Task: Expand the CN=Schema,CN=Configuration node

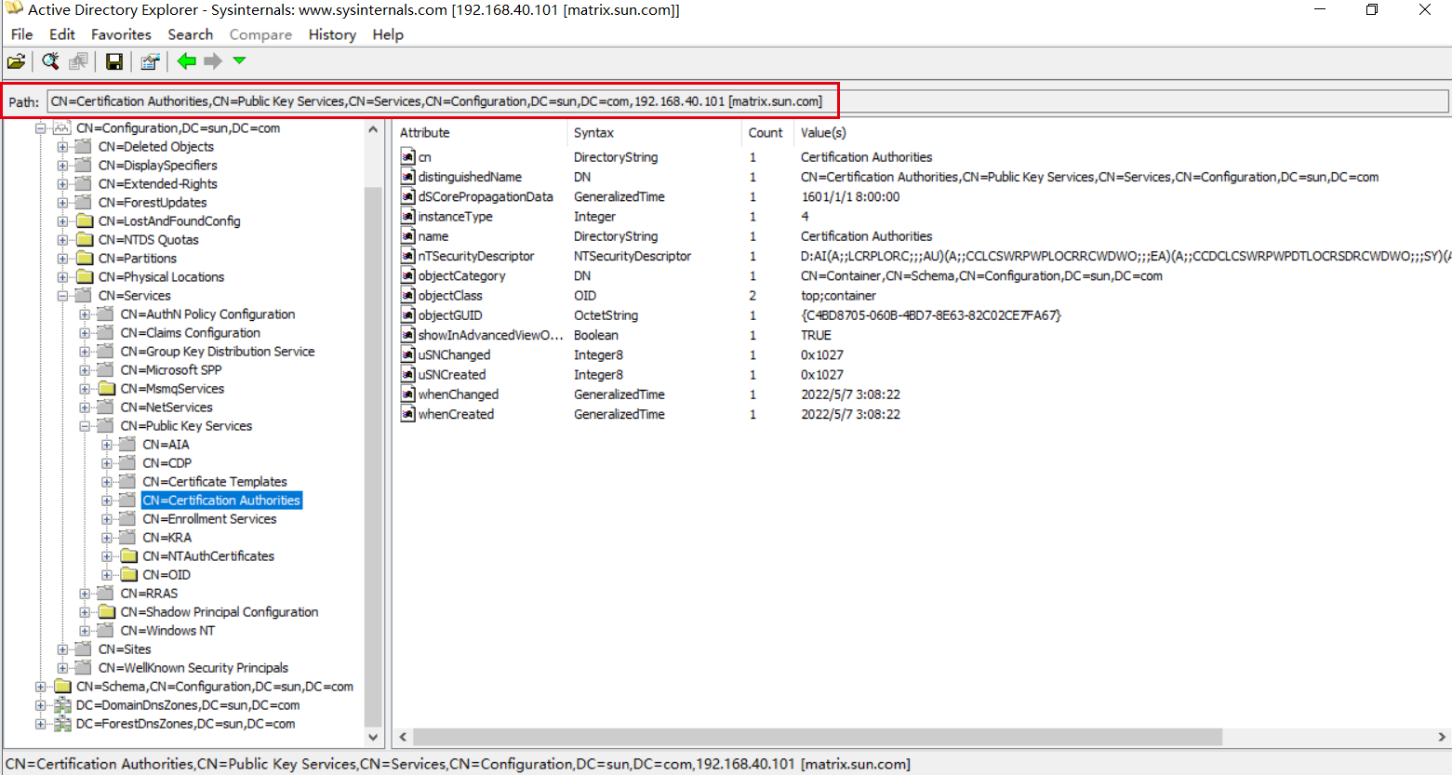Action: [40, 687]
